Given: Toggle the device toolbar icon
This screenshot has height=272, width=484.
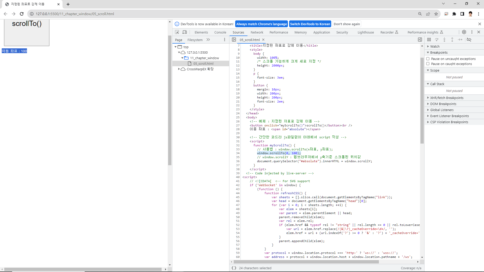Looking at the screenshot, I should point(185,32).
